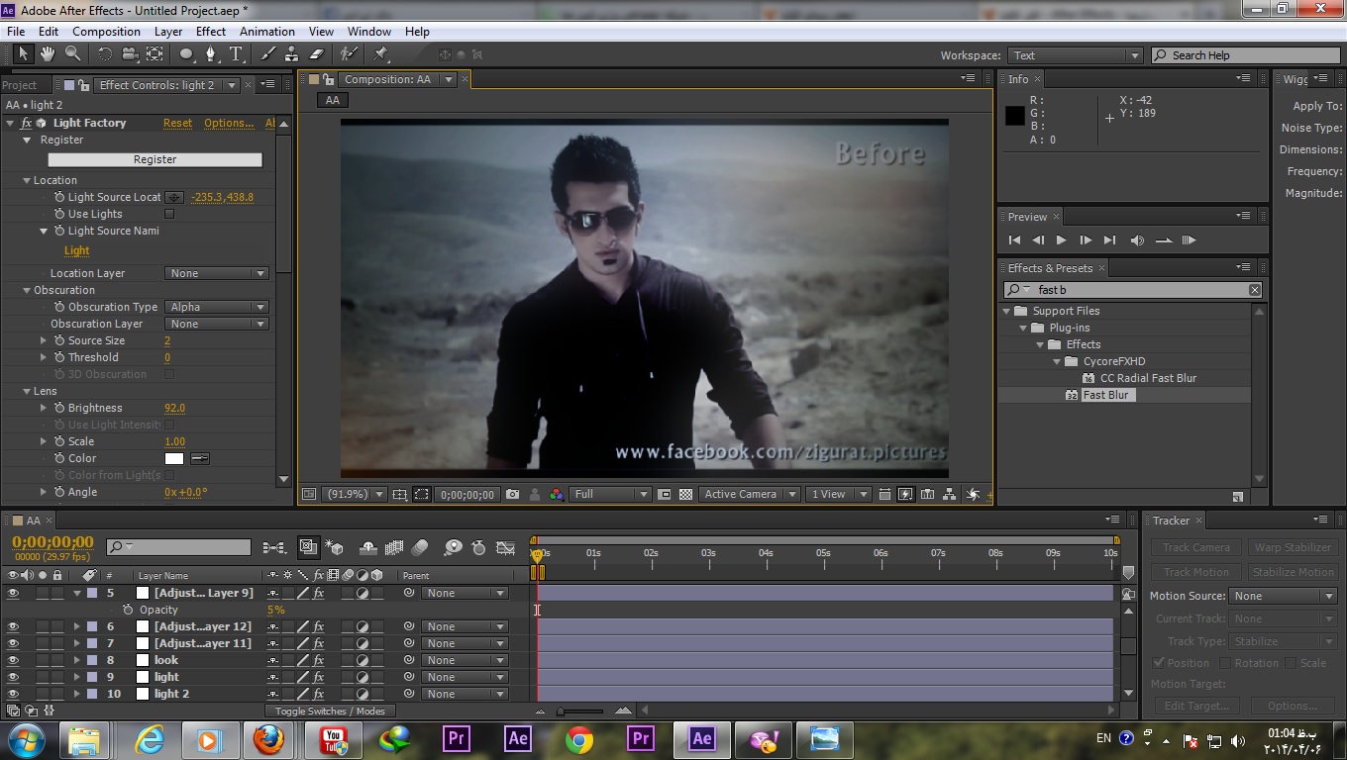Image resolution: width=1347 pixels, height=760 pixels.
Task: Select the Pan Behind anchor point tool
Action: tap(155, 54)
